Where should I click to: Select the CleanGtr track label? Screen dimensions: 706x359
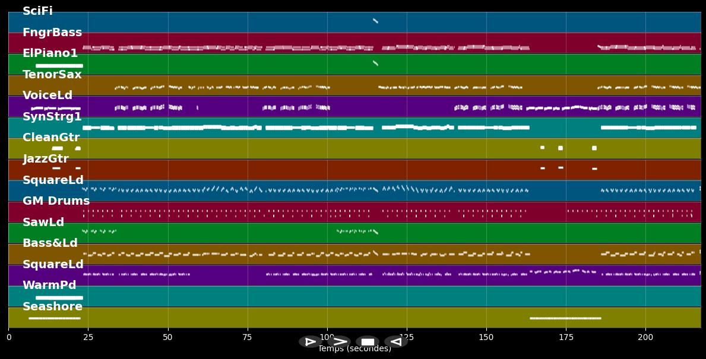click(51, 138)
